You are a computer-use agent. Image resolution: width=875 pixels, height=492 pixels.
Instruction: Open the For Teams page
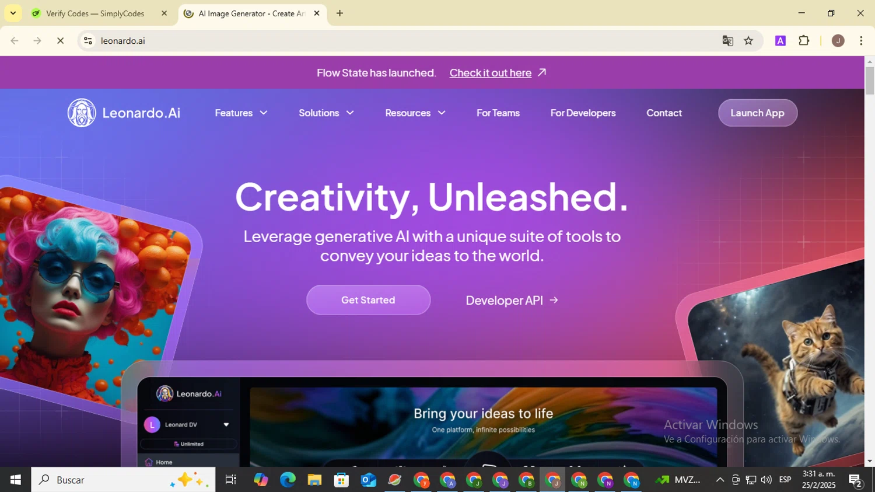pos(498,113)
